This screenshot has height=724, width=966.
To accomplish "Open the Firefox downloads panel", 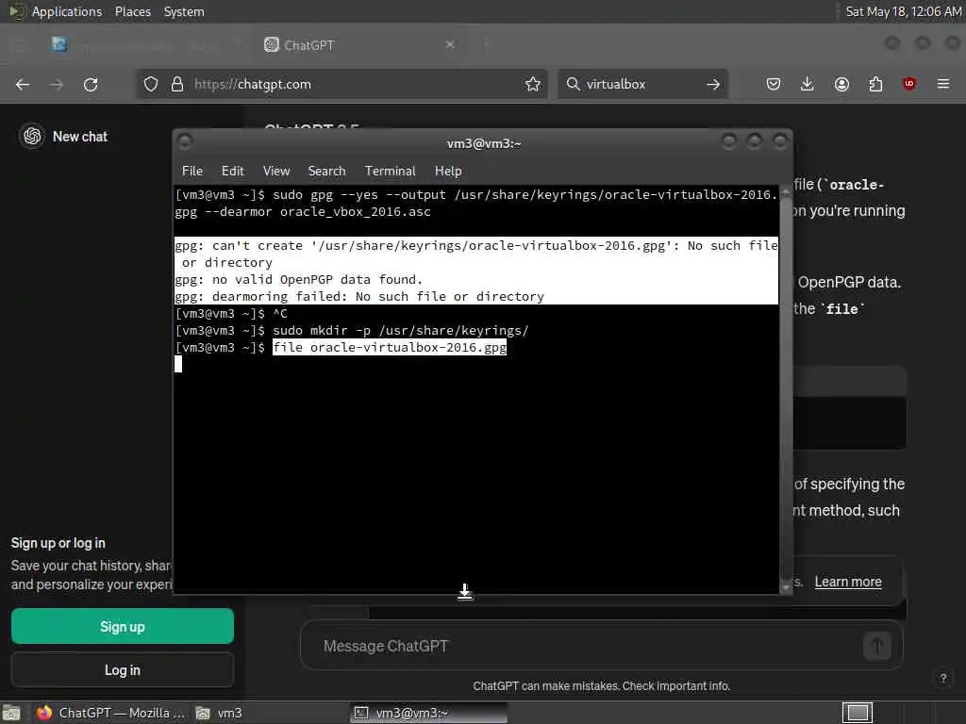I will [808, 84].
